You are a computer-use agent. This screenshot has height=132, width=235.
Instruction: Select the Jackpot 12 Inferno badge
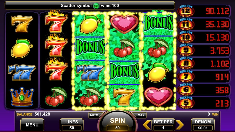point(186,11)
